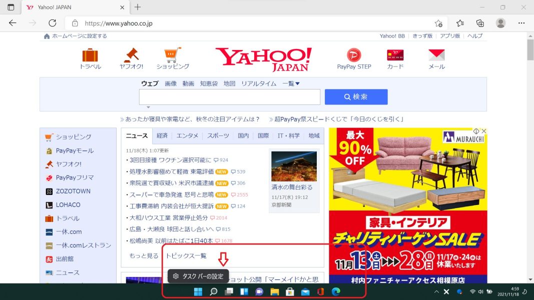
Task: Open the ショッピング cart icon
Action: pyautogui.click(x=173, y=55)
